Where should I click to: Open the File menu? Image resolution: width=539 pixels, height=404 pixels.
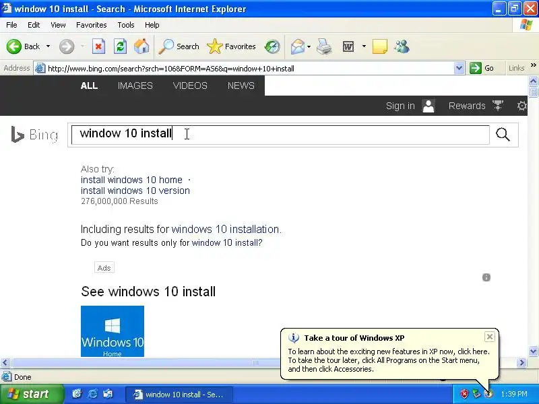tap(11, 25)
